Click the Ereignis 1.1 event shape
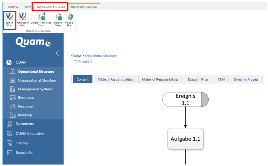The image size is (268, 166). pos(185,99)
